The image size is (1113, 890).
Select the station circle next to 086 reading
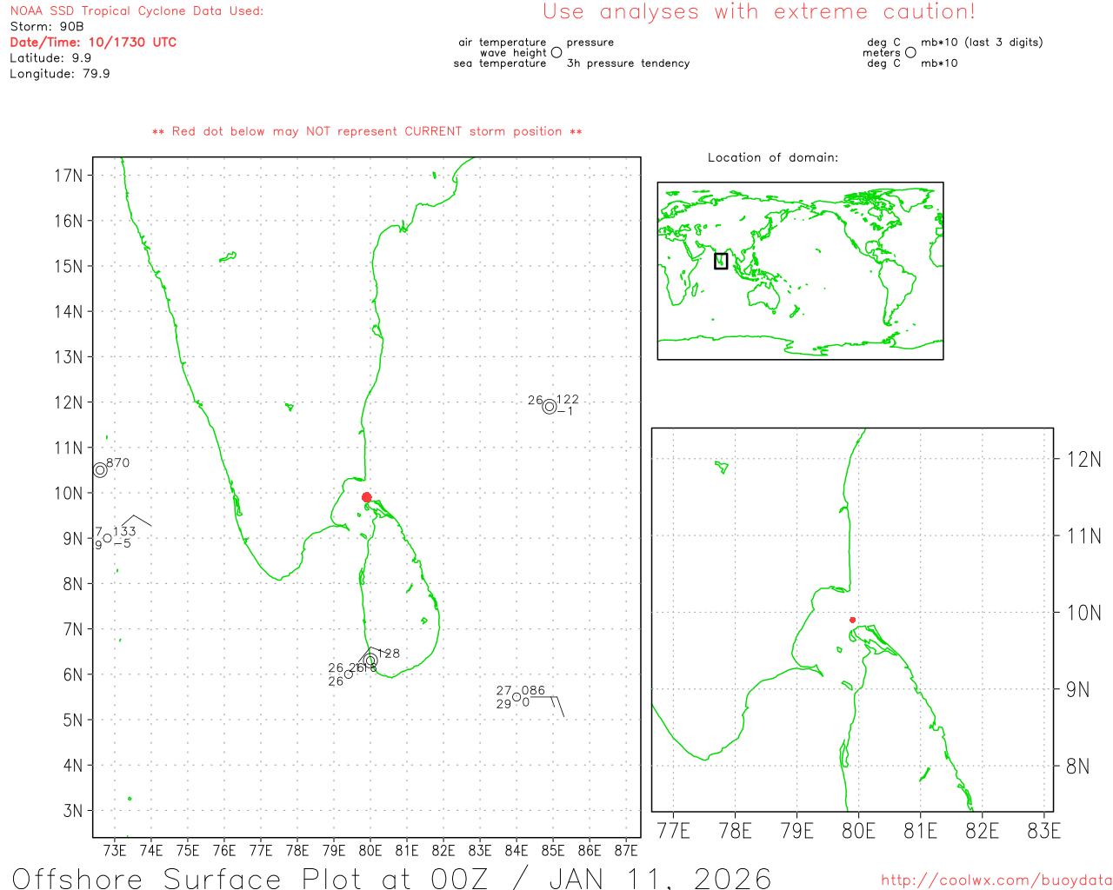(517, 697)
